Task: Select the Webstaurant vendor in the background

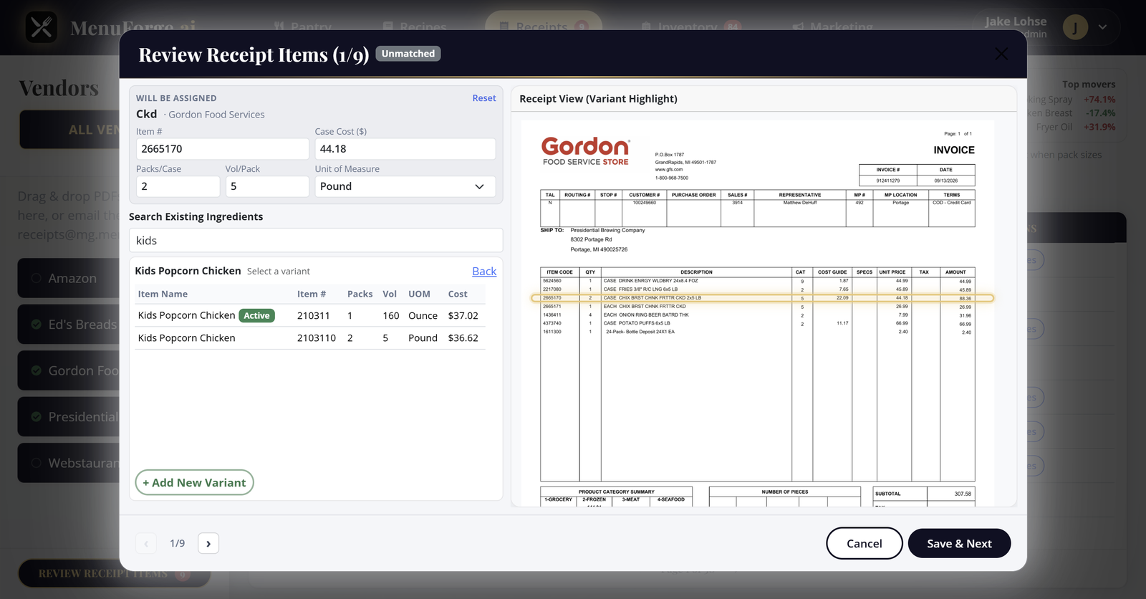Action: point(69,463)
